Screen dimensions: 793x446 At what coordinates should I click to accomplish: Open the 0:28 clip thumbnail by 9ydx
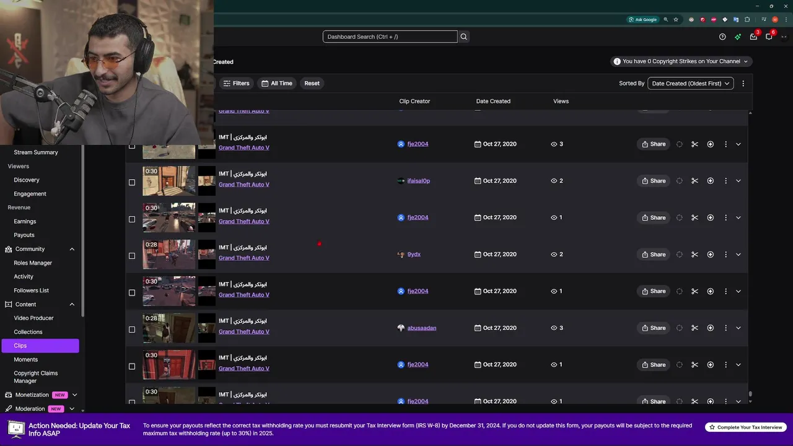[169, 255]
